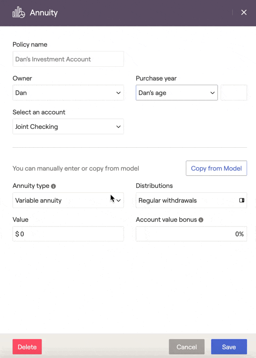Close the Annuity dialog with X
The width and height of the screenshot is (256, 358).
point(244,13)
